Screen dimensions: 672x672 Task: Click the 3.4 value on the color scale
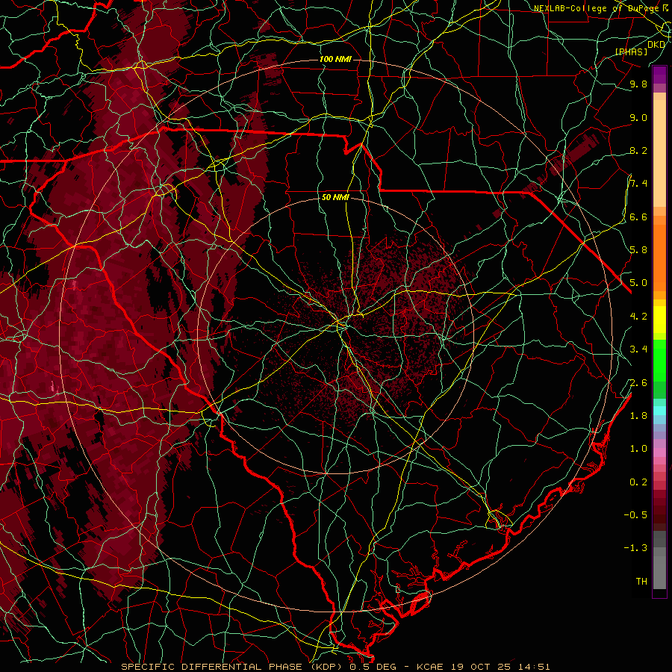tap(638, 349)
